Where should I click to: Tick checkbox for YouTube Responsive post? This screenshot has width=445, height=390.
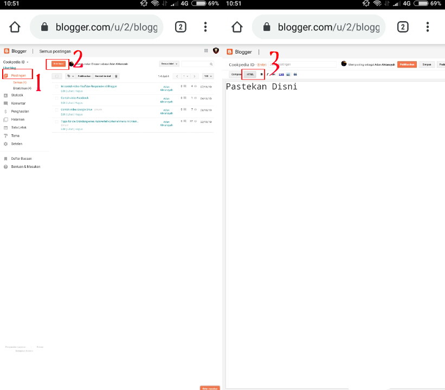56,87
